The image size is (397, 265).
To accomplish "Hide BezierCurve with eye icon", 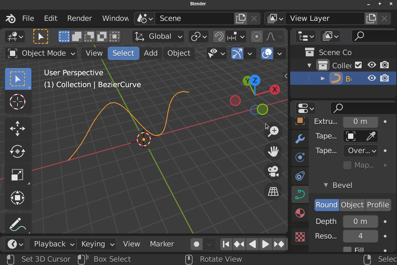I will 372,78.
